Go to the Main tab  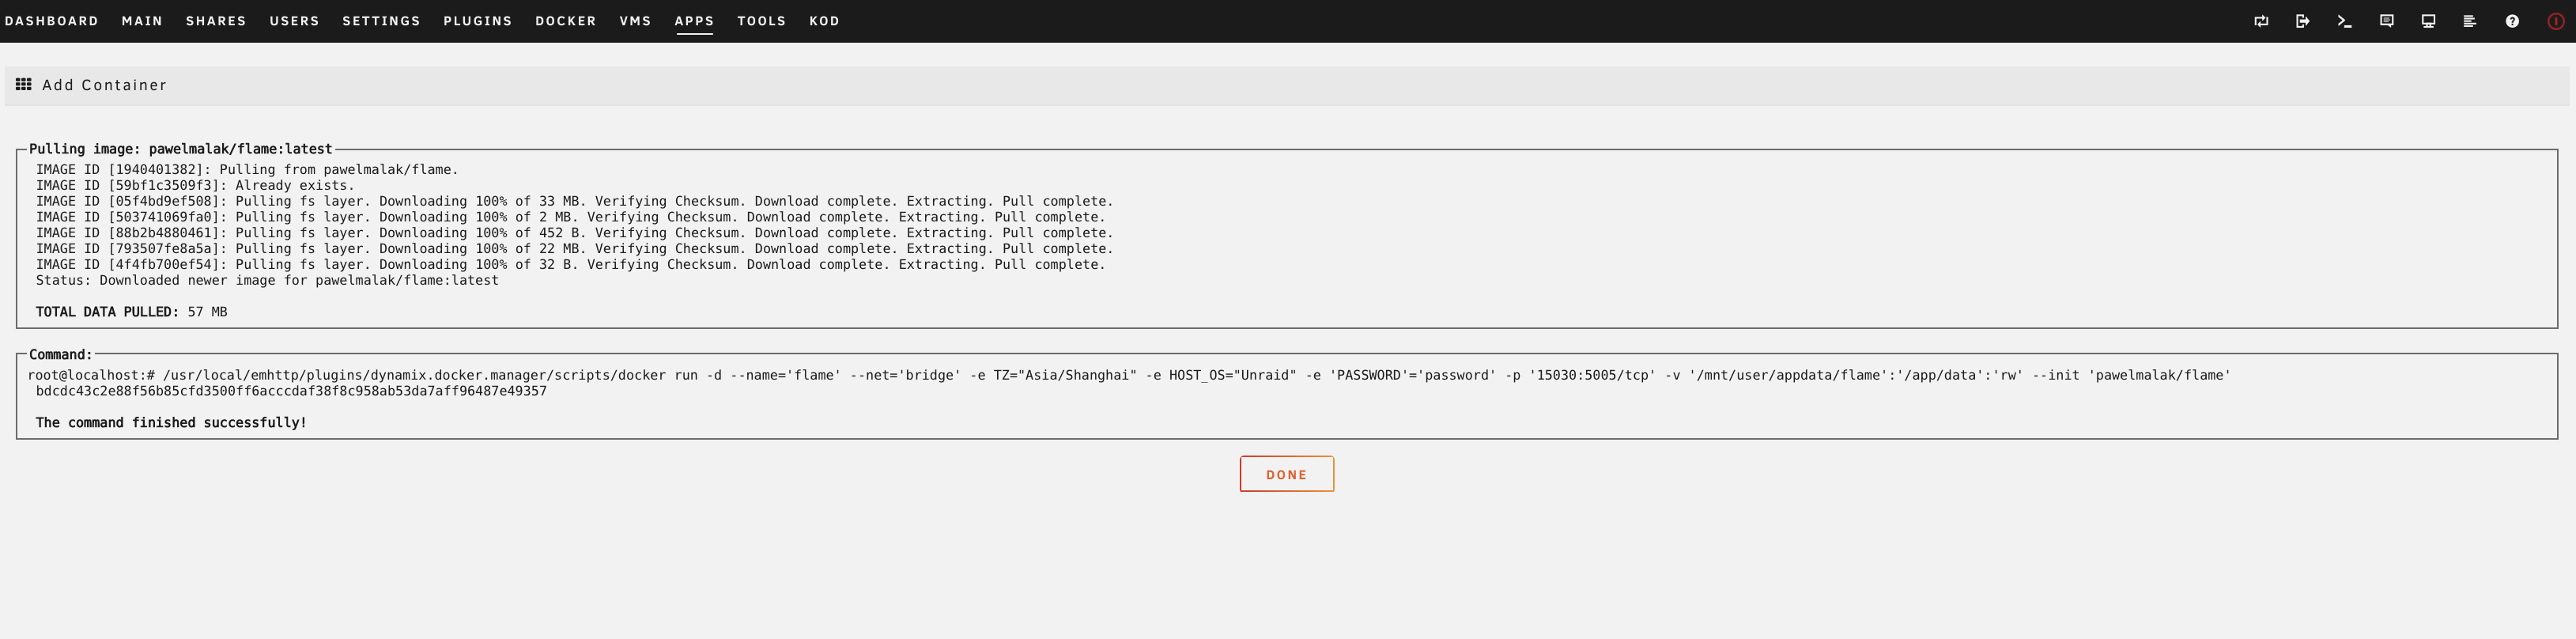(x=142, y=21)
